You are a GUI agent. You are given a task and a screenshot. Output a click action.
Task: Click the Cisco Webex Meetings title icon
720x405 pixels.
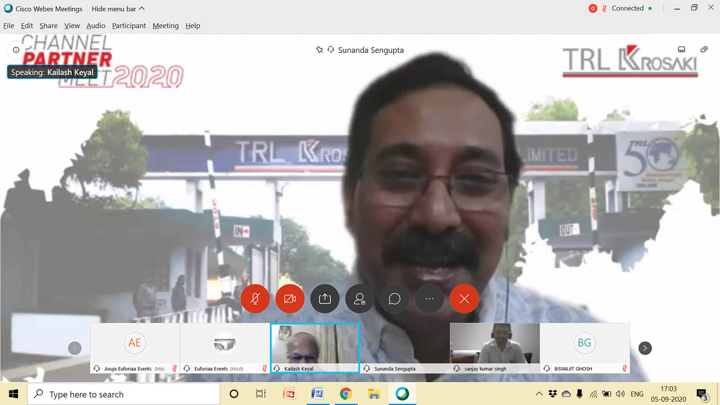tap(8, 8)
